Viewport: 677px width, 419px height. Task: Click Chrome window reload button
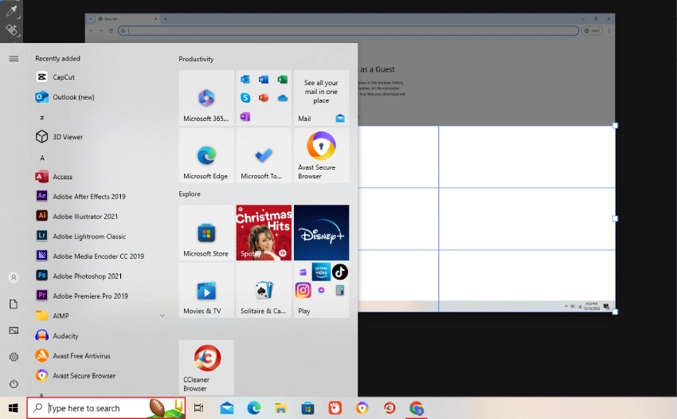111,31
